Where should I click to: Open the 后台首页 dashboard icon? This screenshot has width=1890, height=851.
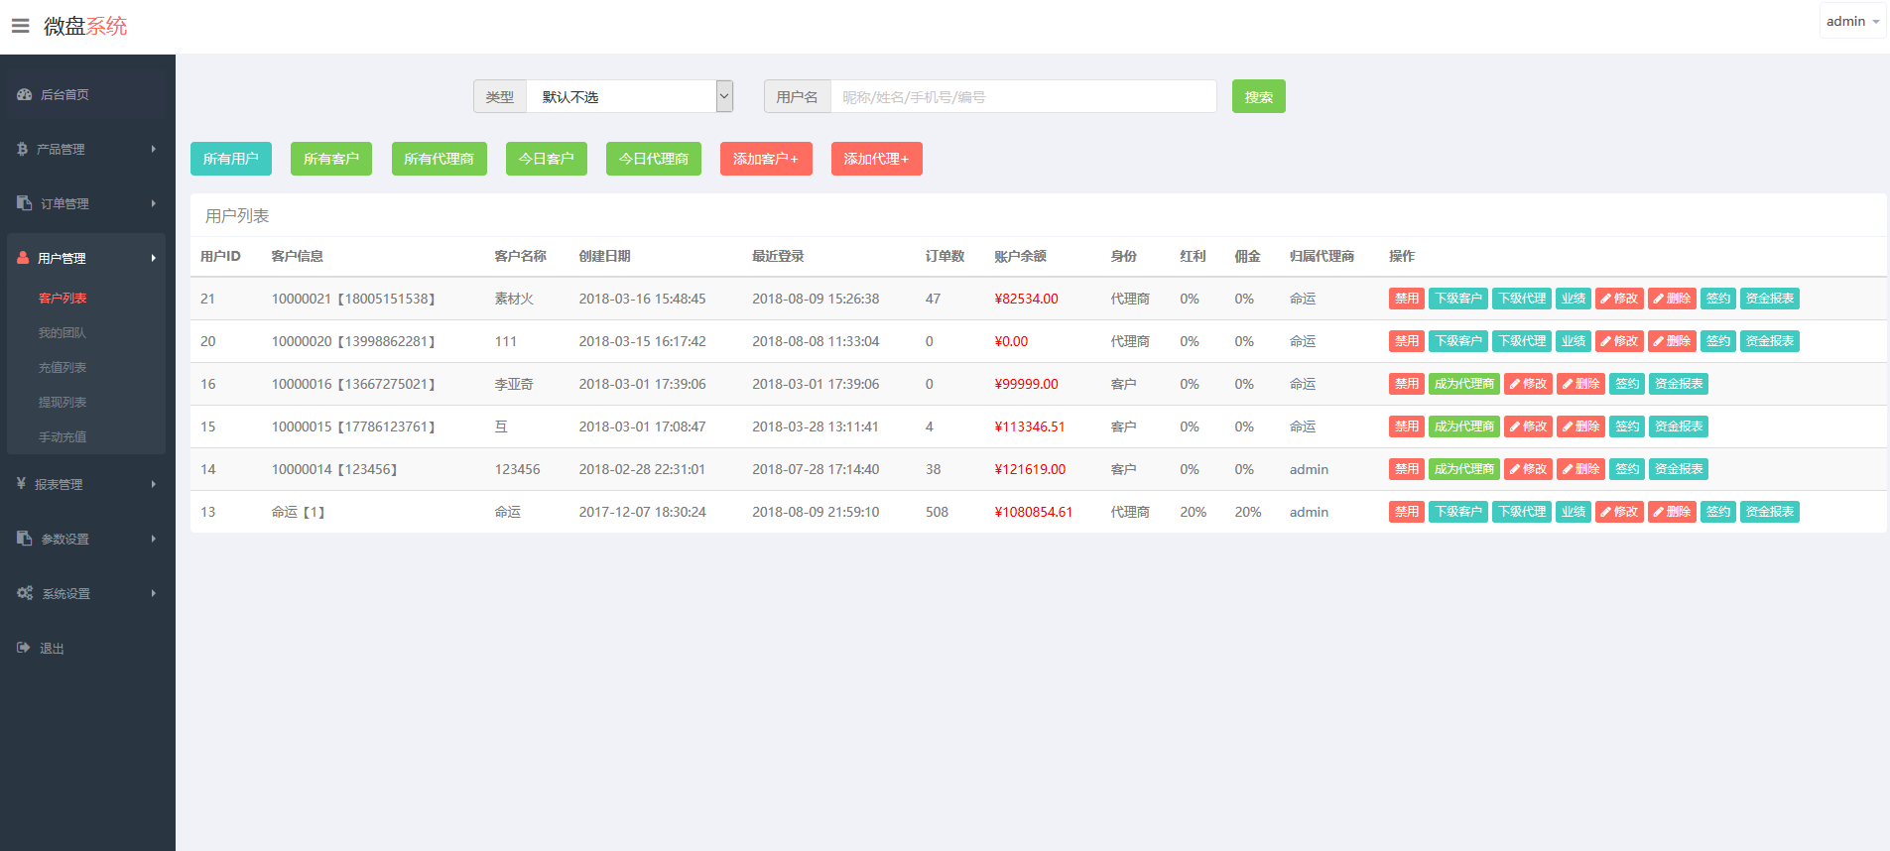point(25,95)
